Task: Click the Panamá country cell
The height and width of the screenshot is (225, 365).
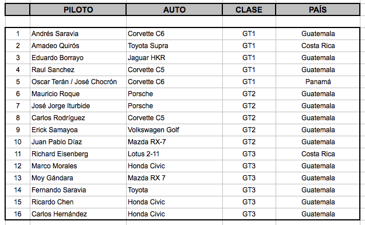Action: (318, 82)
